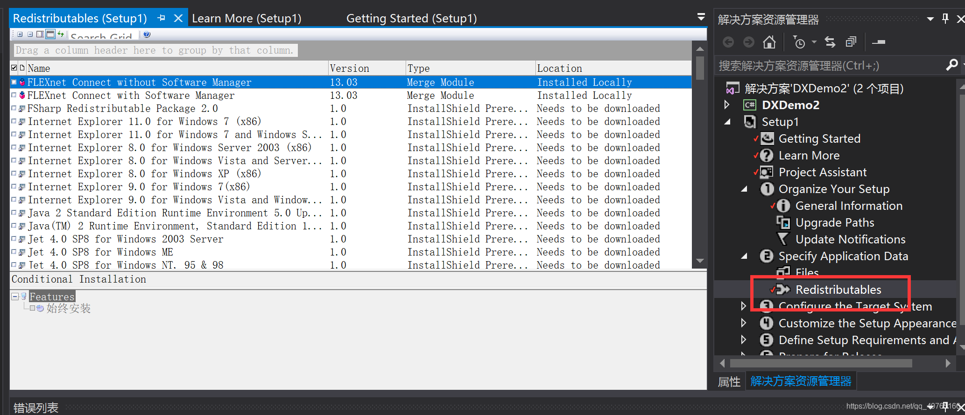
Task: Collapse the Setup1 project node
Action: click(727, 122)
